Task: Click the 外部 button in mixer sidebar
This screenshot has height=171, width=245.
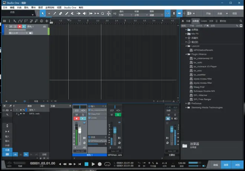Action: [7, 145]
